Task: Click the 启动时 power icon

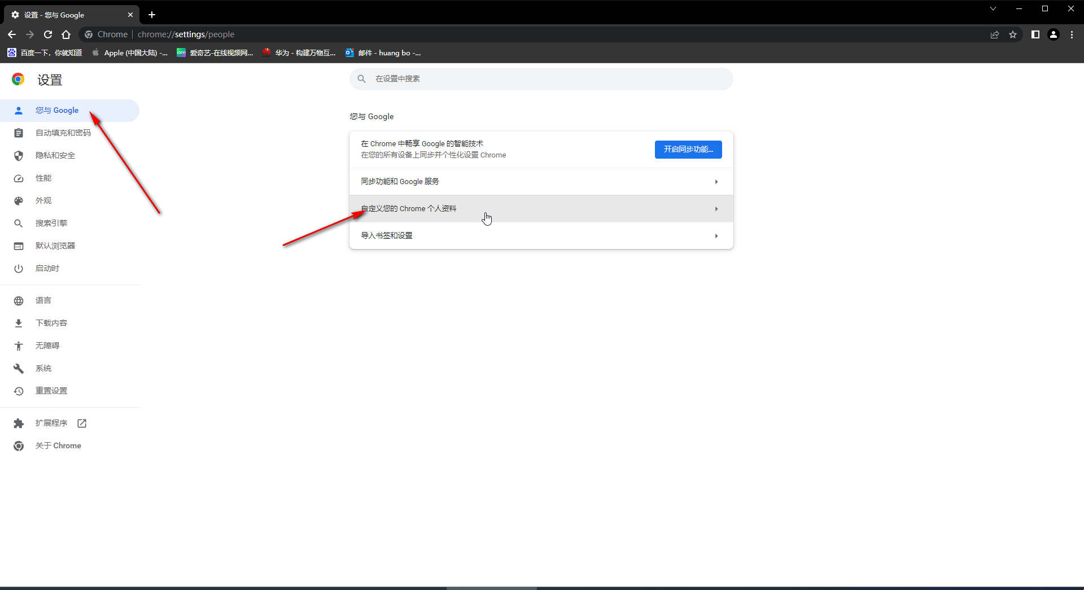Action: point(19,269)
